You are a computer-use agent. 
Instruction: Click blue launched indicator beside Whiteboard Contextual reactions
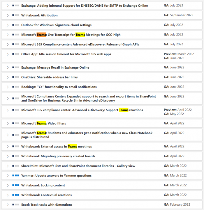(16, 195)
